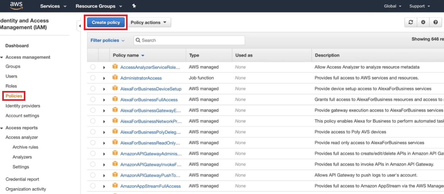
Task: Open Access analyzer in the sidebar
Action: click(x=22, y=137)
